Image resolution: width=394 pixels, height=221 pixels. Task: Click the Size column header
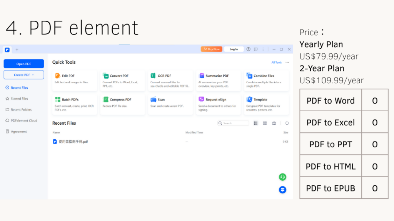(x=286, y=132)
